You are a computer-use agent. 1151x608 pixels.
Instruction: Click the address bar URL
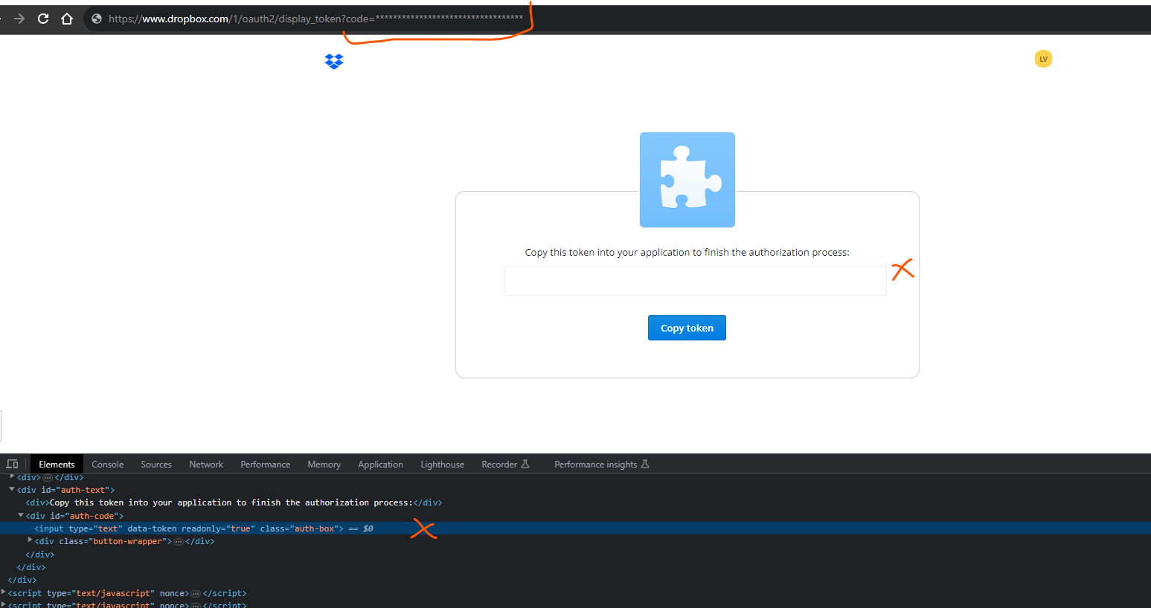298,19
